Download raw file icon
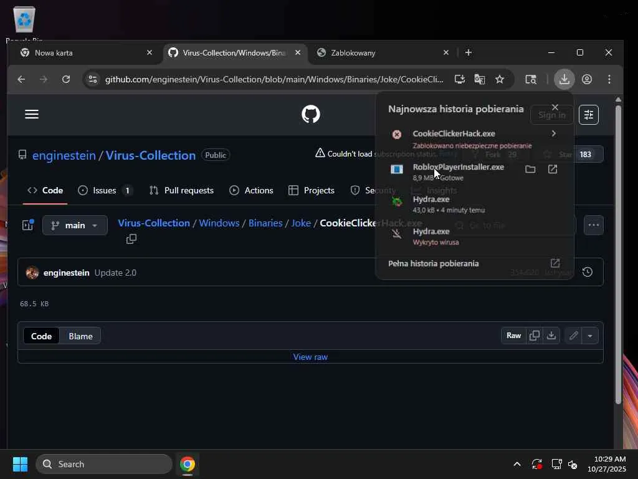The image size is (638, 479). coord(551,336)
